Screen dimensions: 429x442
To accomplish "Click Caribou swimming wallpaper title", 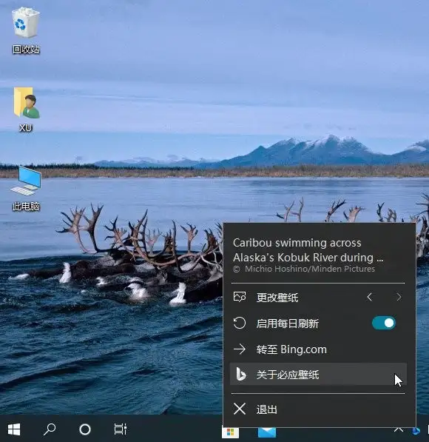I will tap(308, 250).
